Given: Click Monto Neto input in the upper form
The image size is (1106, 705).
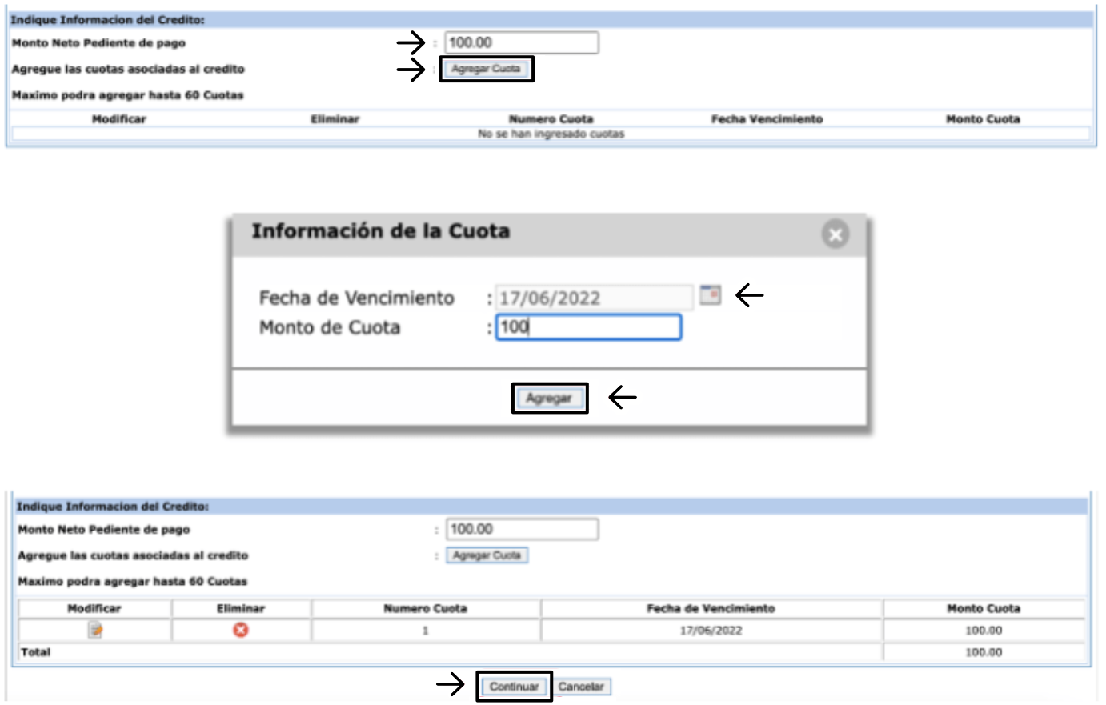Looking at the screenshot, I should pos(521,43).
